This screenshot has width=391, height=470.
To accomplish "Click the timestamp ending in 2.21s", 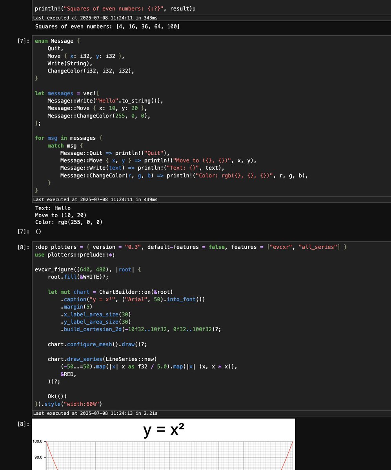I will coord(95,413).
